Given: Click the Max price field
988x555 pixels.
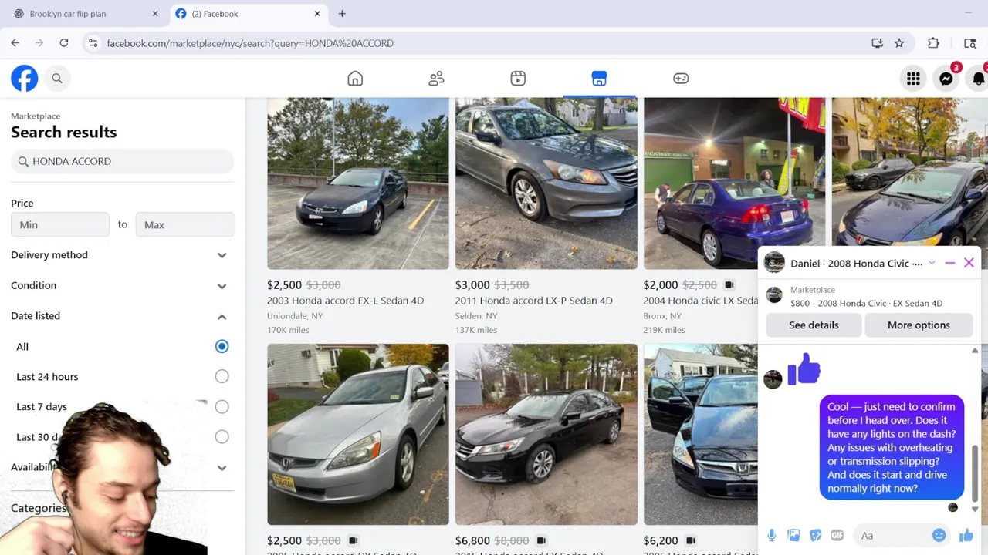Looking at the screenshot, I should pyautogui.click(x=185, y=224).
